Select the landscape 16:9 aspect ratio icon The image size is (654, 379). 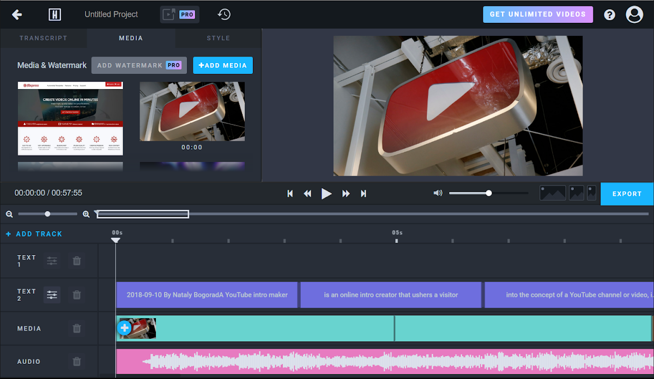(553, 193)
